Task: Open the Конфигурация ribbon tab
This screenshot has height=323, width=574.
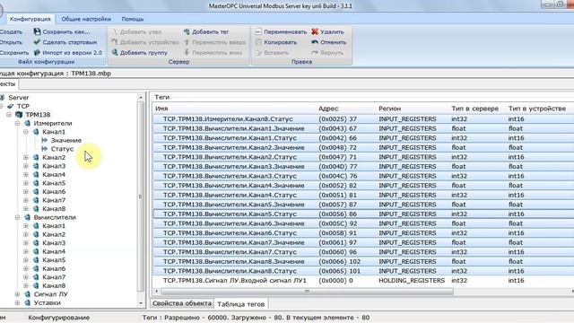Action: pos(30,19)
